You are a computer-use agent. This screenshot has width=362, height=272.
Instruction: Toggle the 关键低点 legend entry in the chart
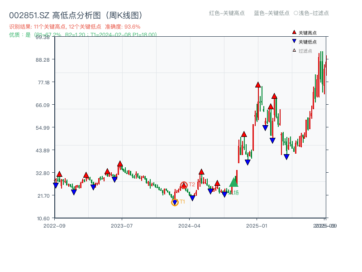point(305,42)
